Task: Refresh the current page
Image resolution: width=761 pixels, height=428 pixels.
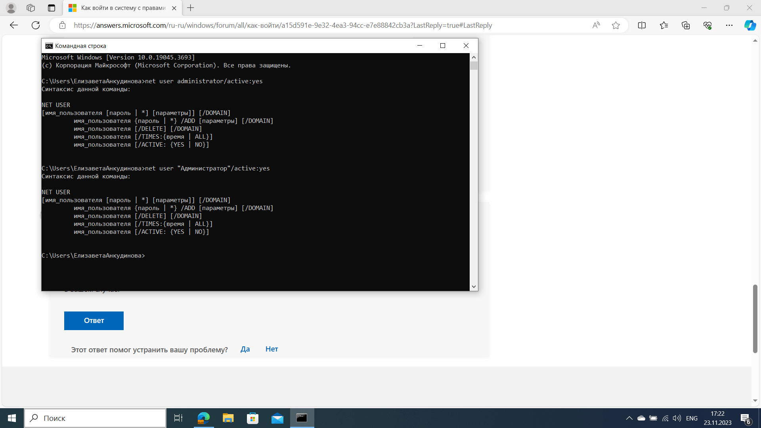Action: pyautogui.click(x=36, y=25)
